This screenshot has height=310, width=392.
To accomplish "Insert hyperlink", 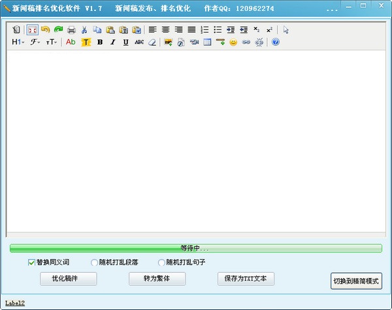I will [x=246, y=42].
